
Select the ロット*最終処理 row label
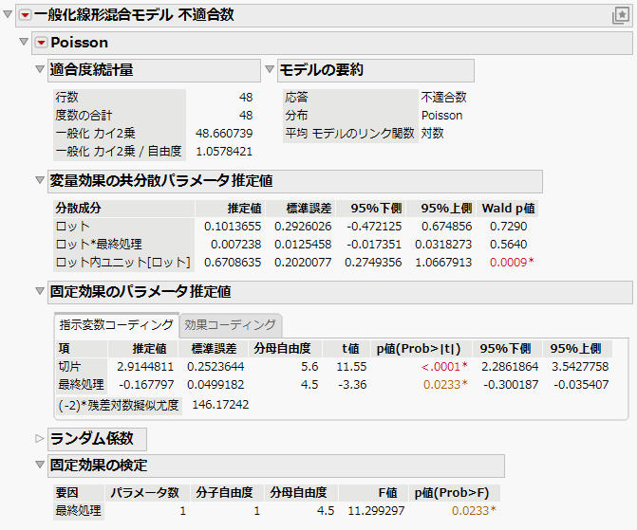[99, 244]
